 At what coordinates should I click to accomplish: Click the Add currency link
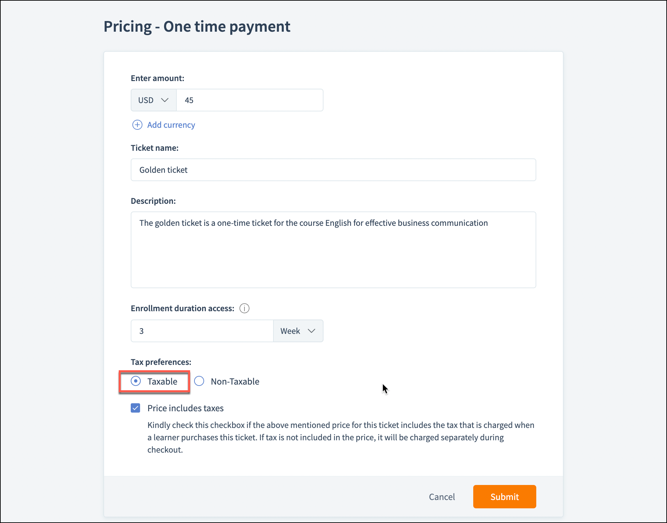point(171,125)
